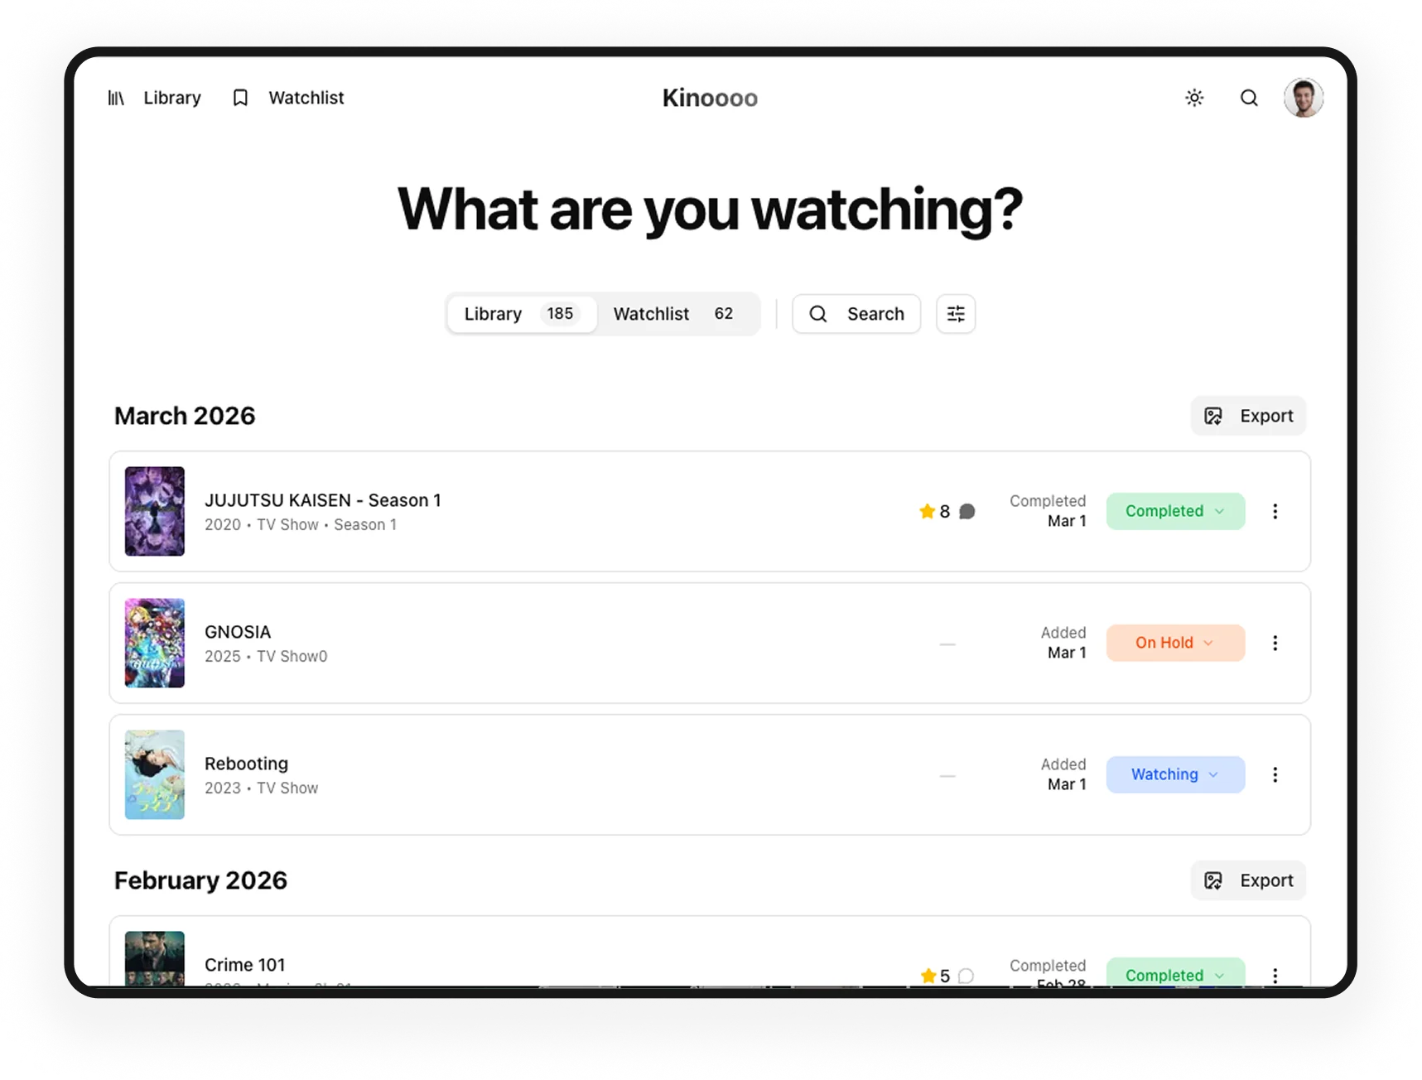Open the three-dot menu for GNOSIA

pyautogui.click(x=1275, y=643)
